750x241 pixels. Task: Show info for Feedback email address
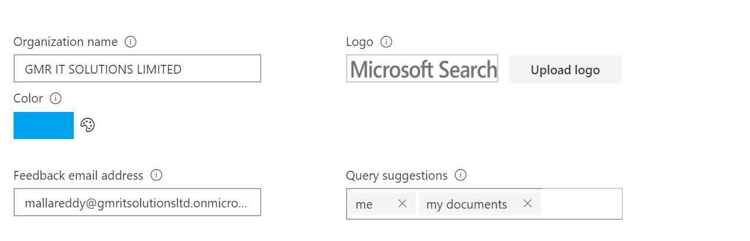[x=156, y=176]
